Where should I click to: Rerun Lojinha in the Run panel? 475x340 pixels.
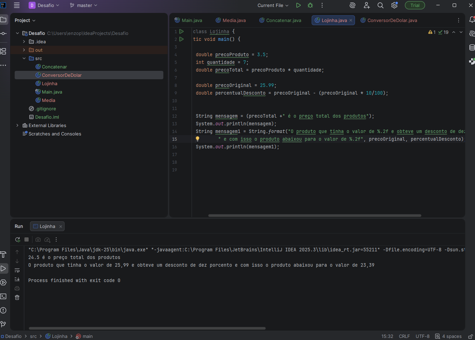[x=17, y=239]
